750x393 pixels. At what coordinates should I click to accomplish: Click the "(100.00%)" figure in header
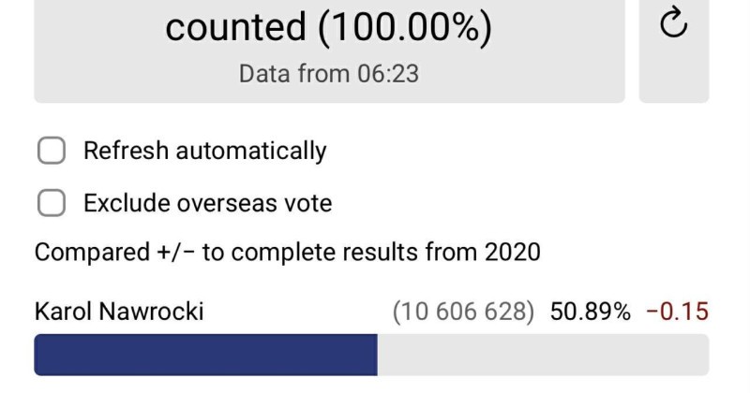(403, 28)
